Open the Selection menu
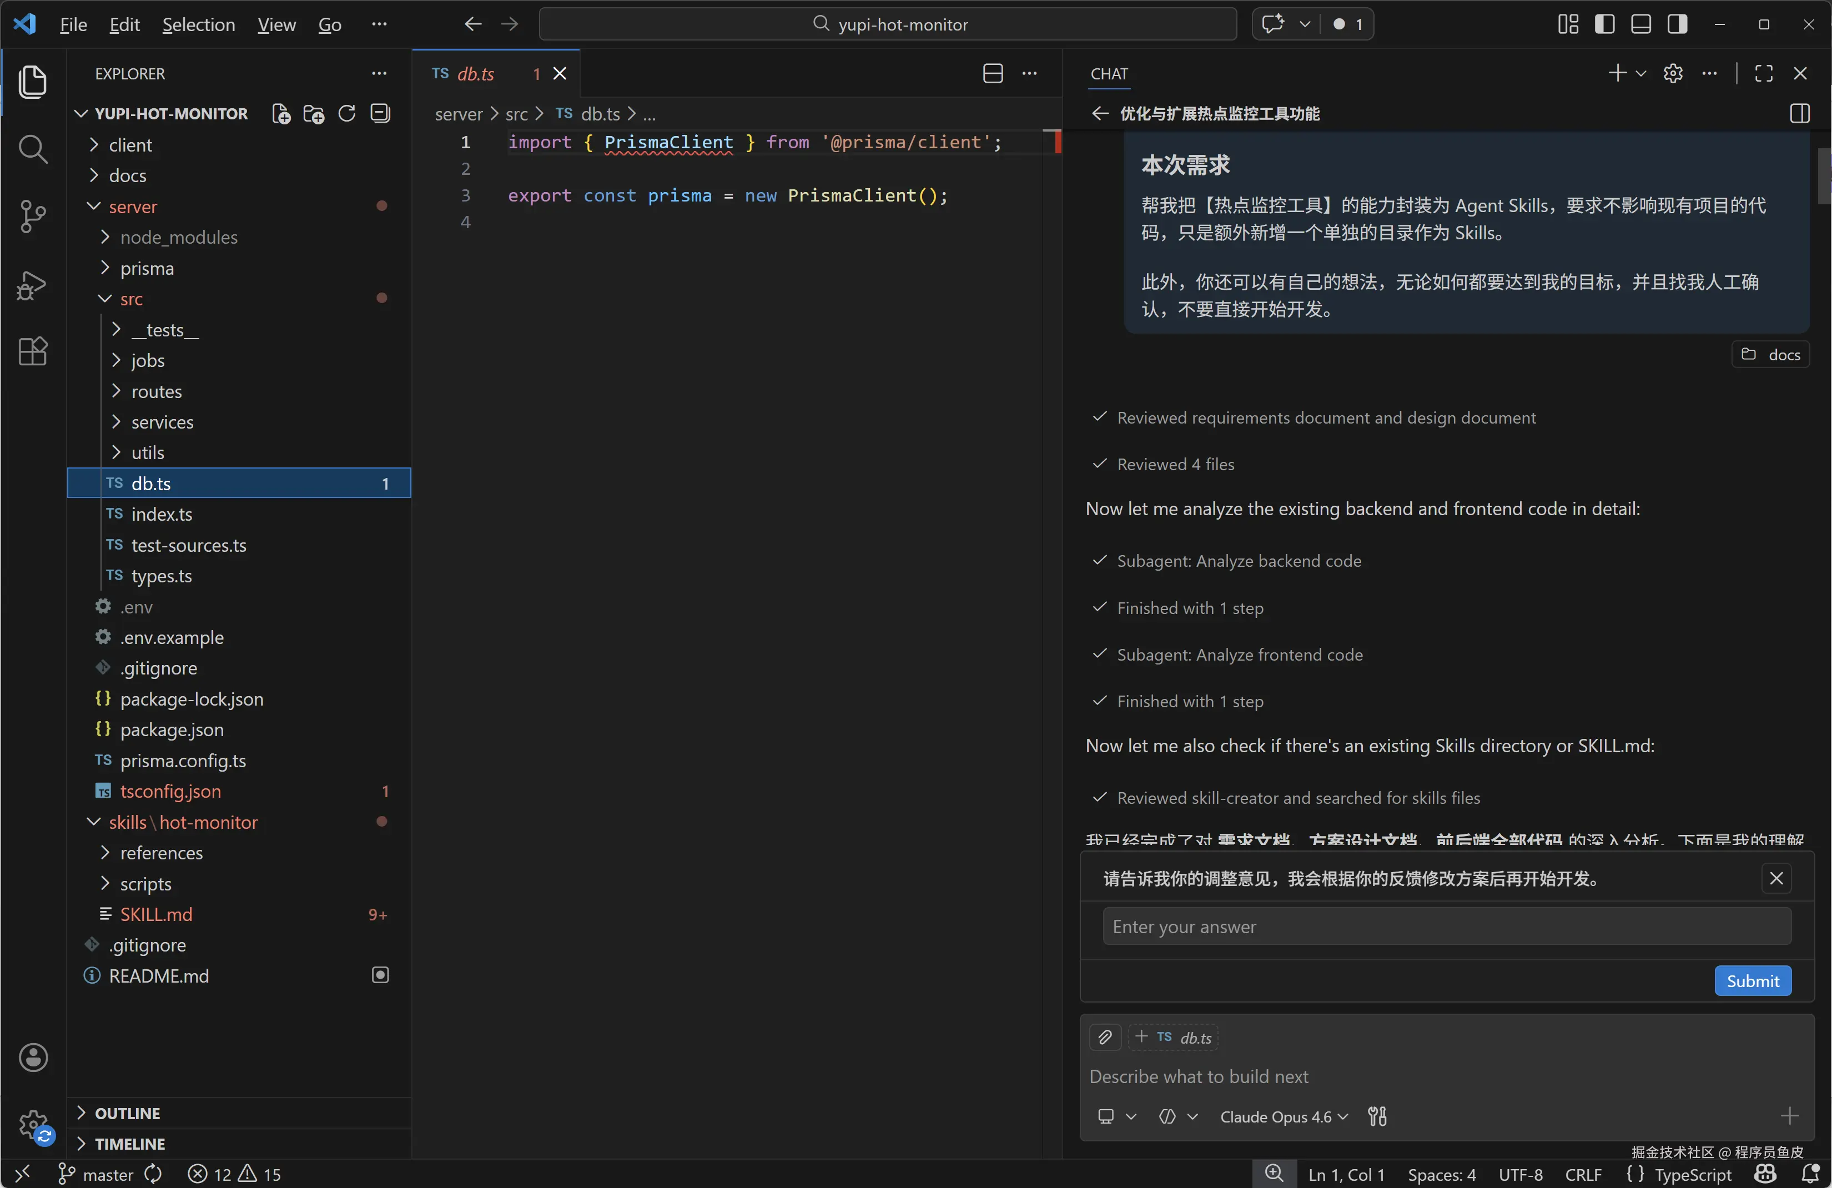The image size is (1832, 1188). pos(198,24)
